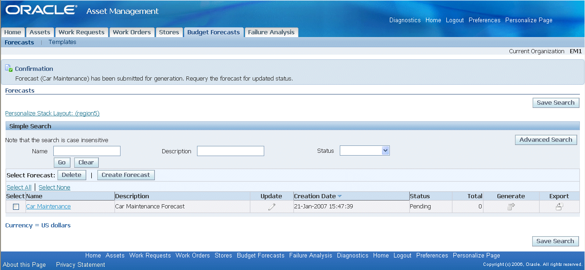Select the Stores tab

point(169,32)
